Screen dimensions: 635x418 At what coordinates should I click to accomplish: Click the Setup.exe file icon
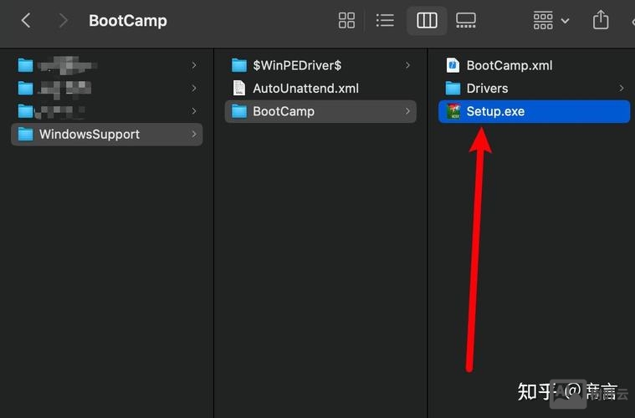pyautogui.click(x=453, y=111)
